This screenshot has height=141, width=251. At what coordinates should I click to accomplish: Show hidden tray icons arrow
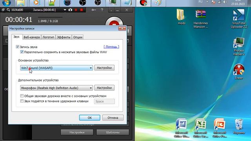207,2
